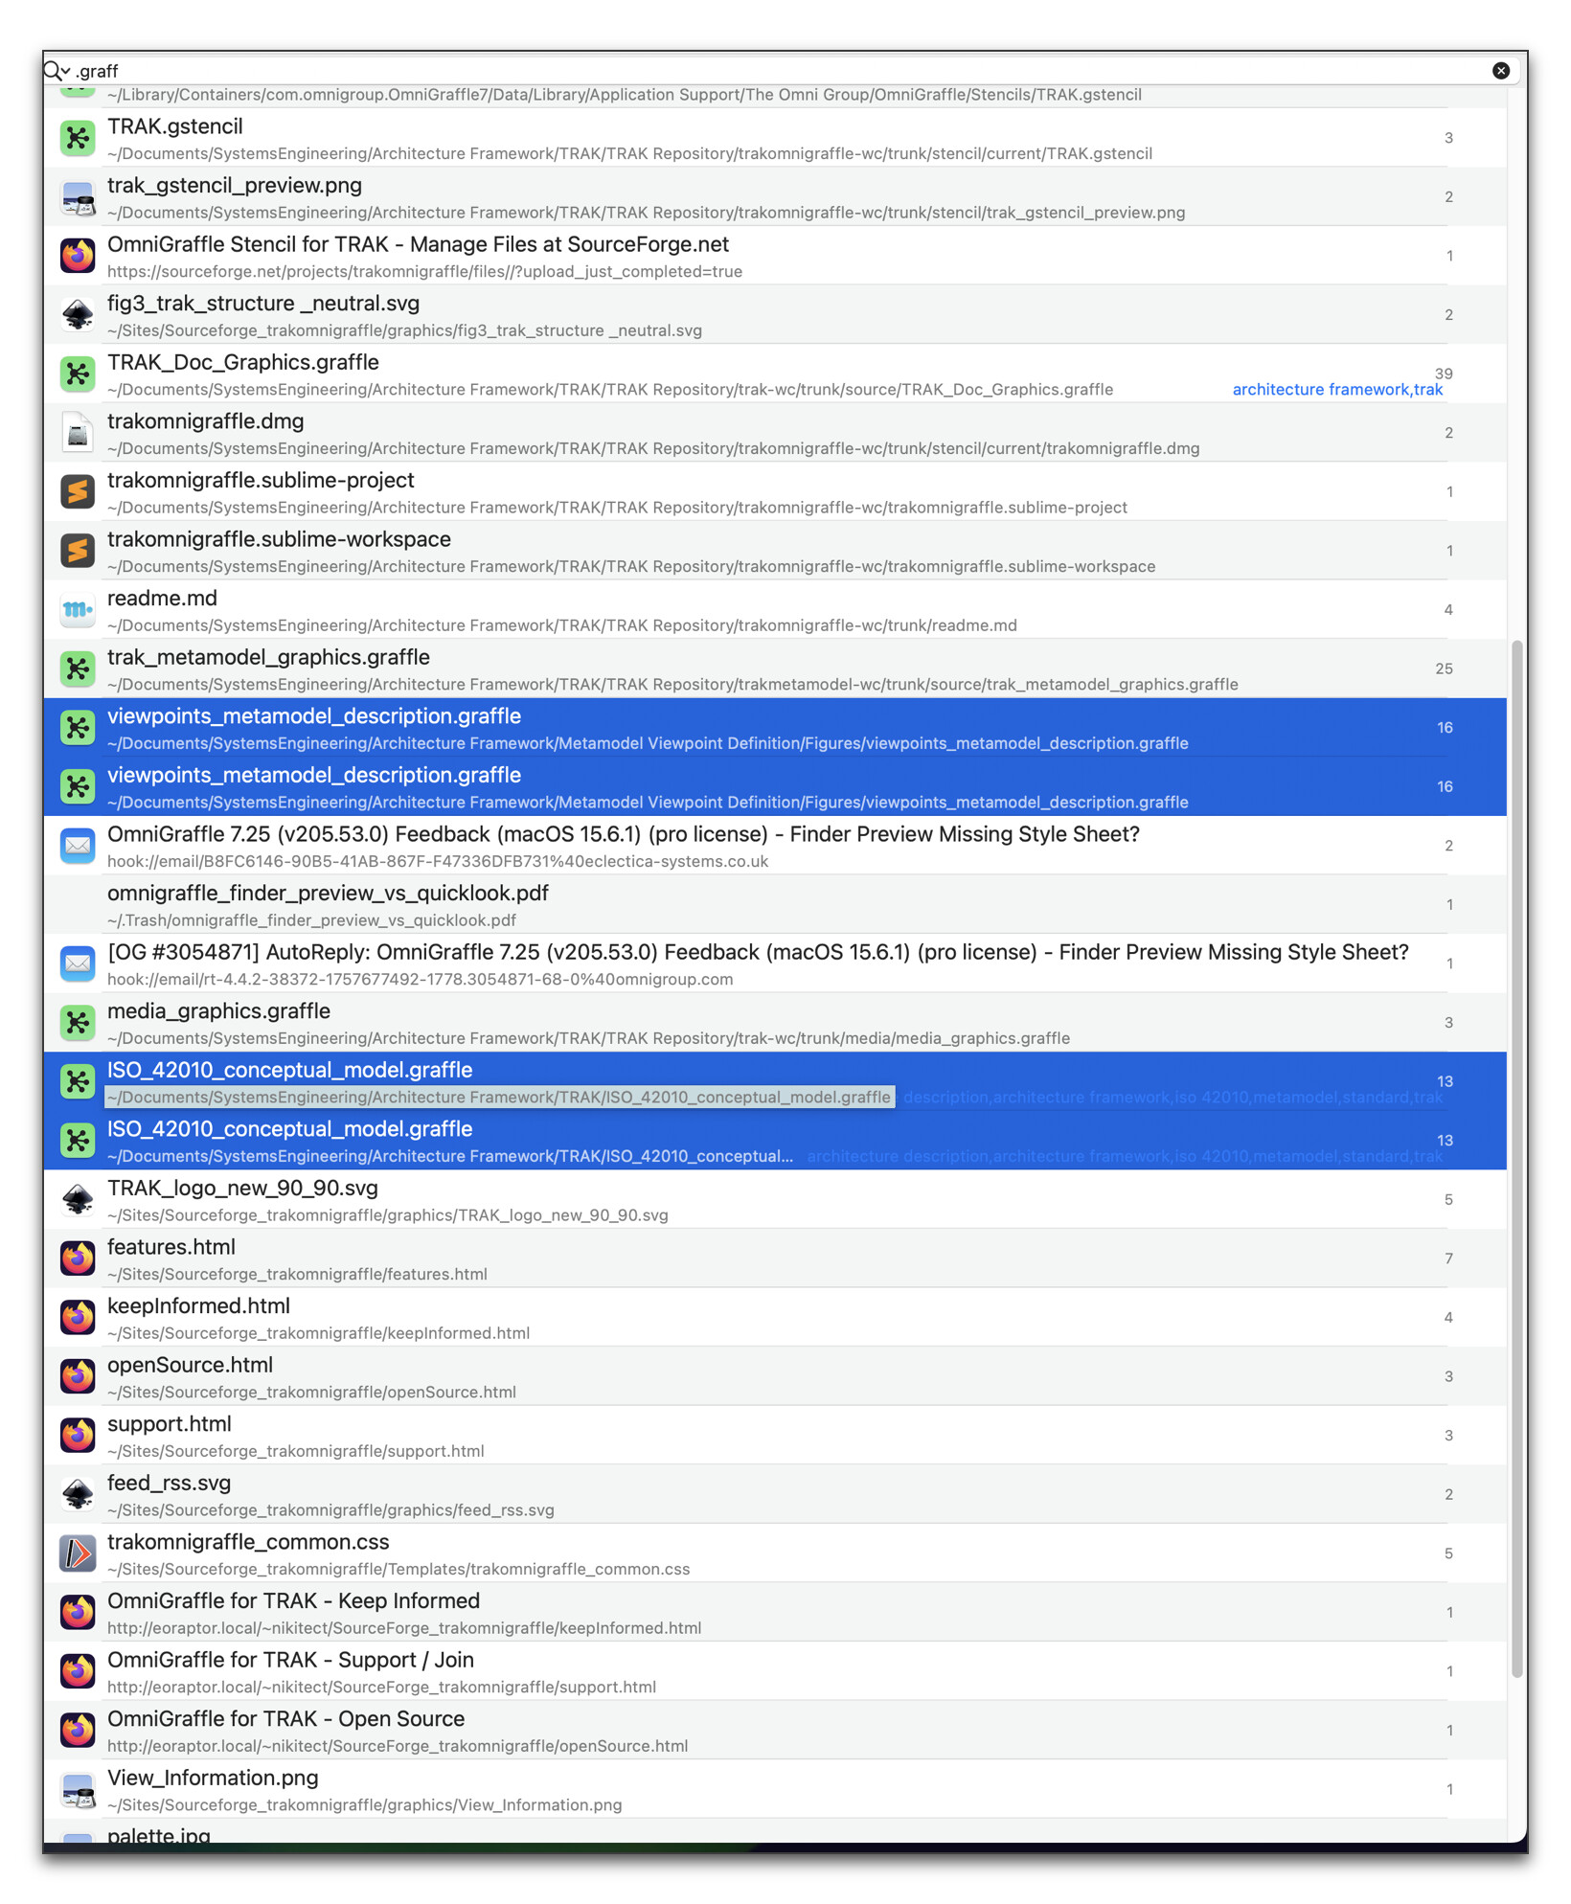
Task: Click the Sublime Text icon for trakomnigraffle.sublime-project
Action: click(78, 492)
